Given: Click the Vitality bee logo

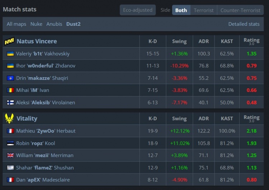Looking at the screenshot, I should coord(9,118).
